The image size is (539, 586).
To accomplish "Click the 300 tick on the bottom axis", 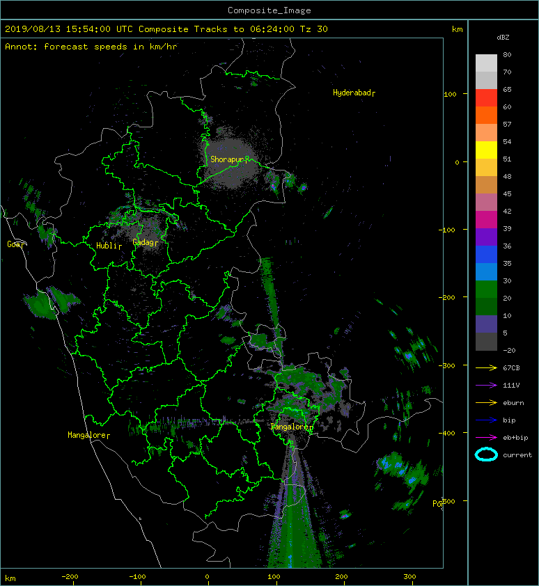I will pos(409,577).
